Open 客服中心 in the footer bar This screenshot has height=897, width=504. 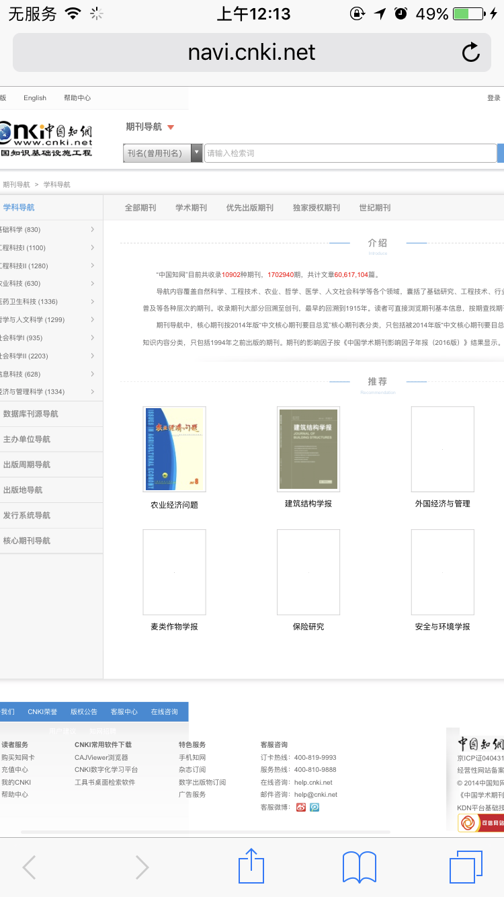tap(124, 711)
